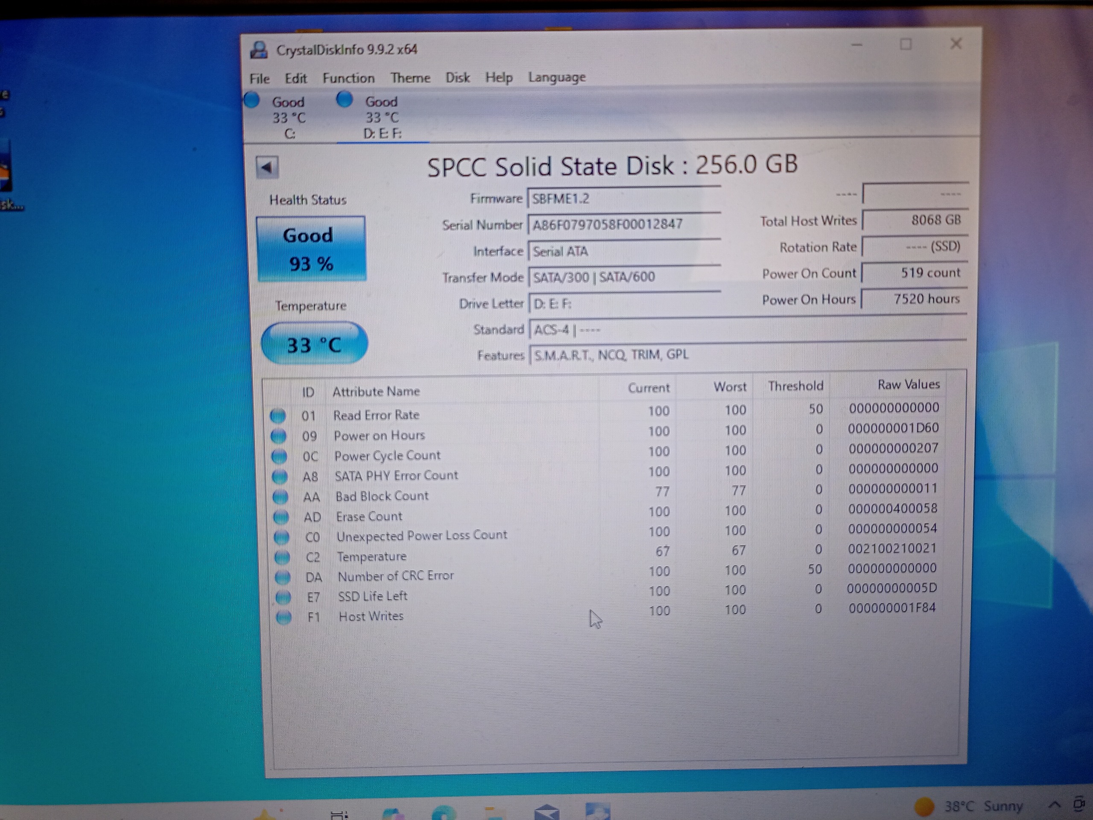
Task: Click the status circle for Unexpected Power Loss Count
Action: click(x=281, y=537)
